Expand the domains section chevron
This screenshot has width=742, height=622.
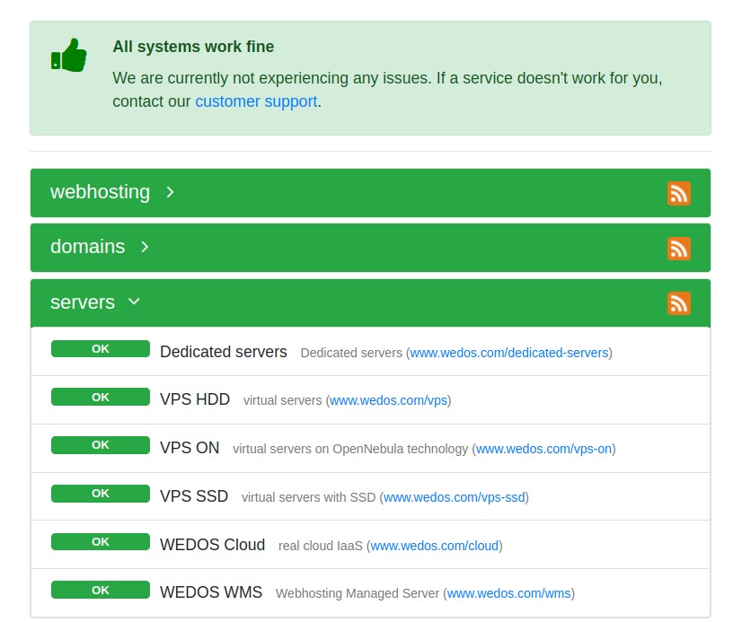[x=145, y=247]
